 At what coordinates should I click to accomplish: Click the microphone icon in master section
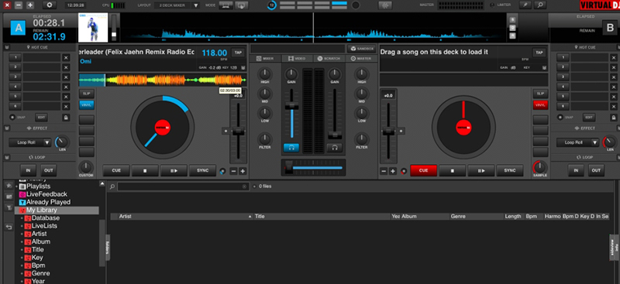pos(525,5)
